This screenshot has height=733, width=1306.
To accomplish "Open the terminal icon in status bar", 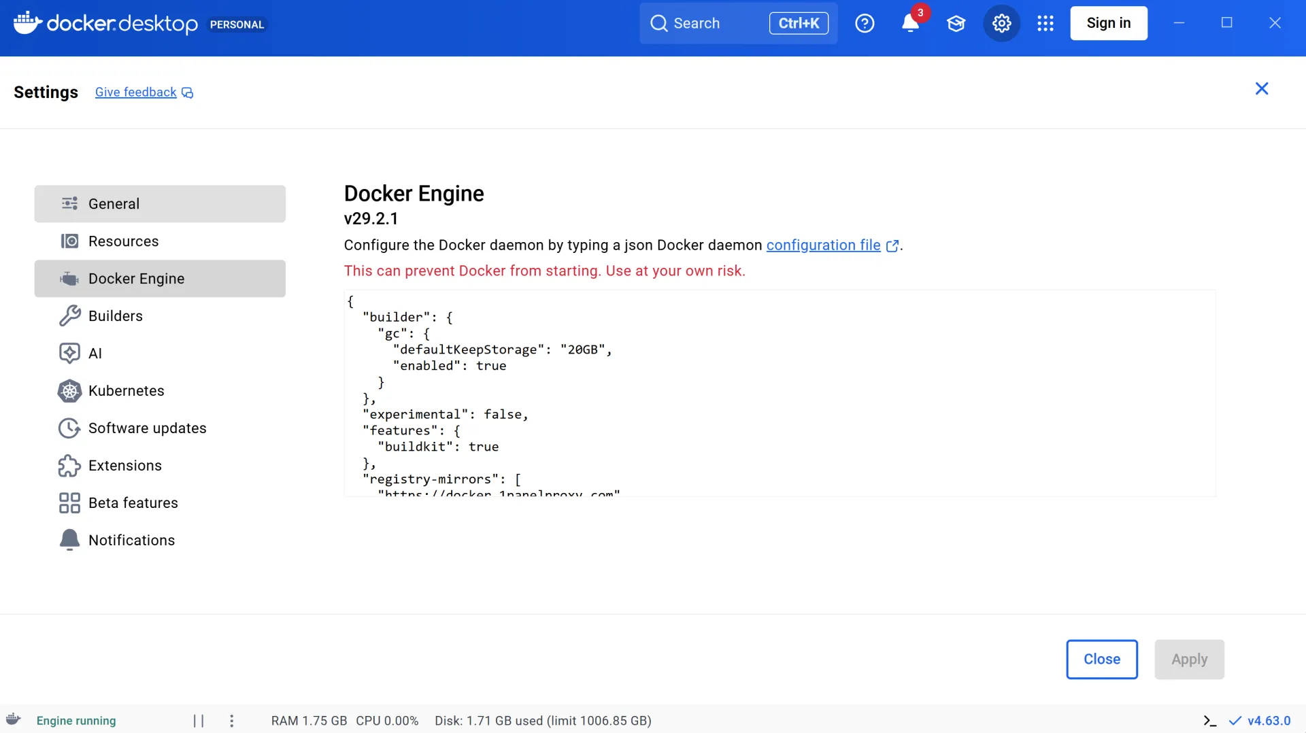I will [1209, 721].
